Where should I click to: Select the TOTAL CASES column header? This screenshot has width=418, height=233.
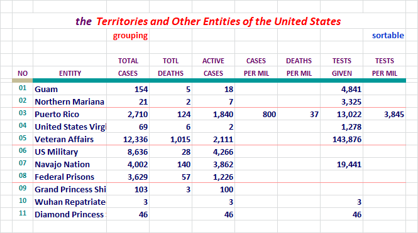tap(128, 67)
